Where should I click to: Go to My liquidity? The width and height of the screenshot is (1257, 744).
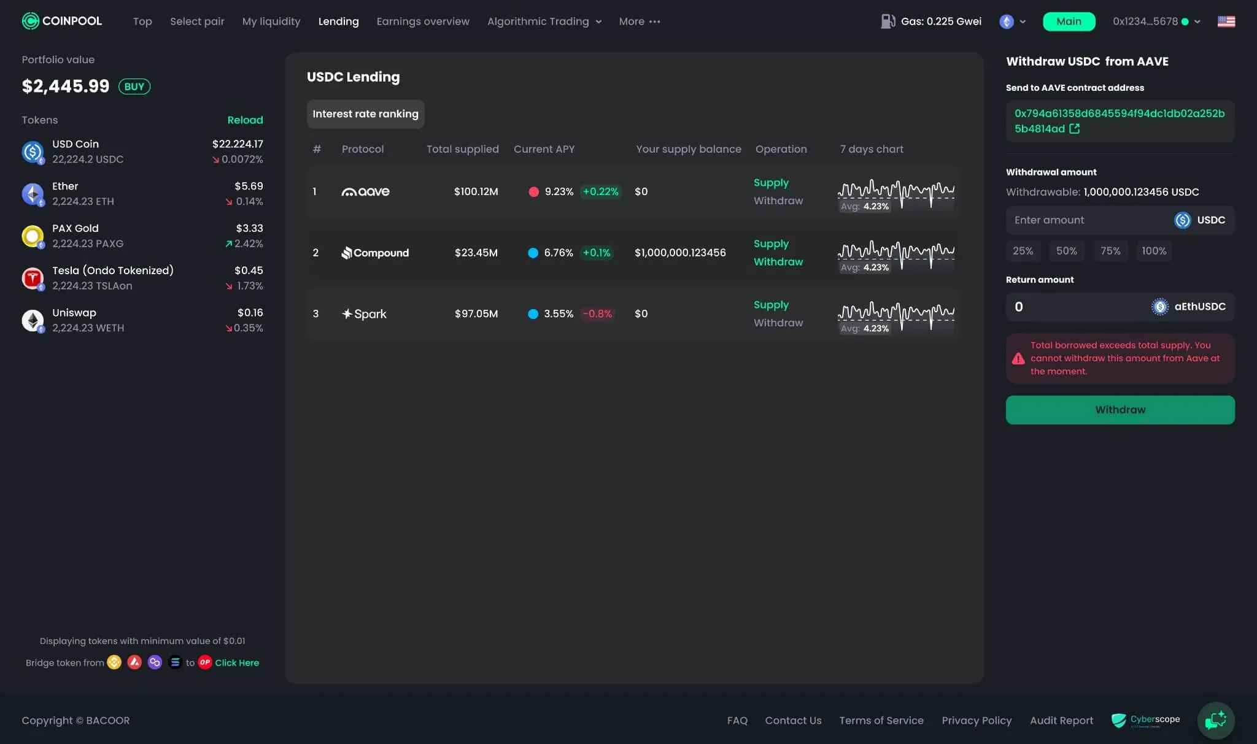tap(271, 21)
